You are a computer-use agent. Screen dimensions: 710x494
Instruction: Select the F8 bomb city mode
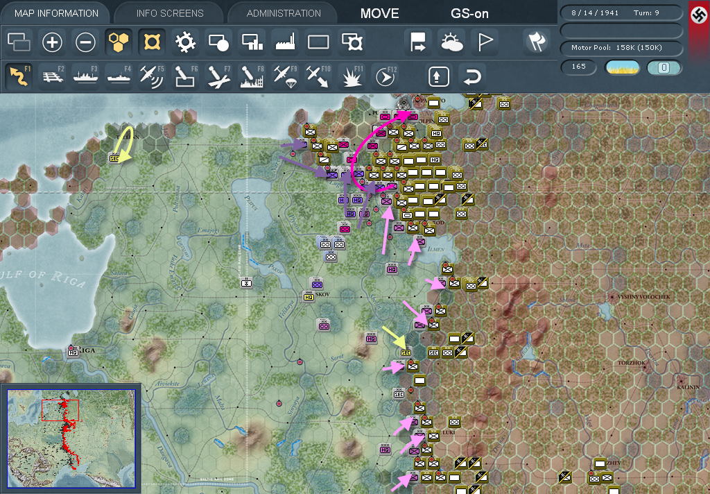tap(252, 76)
